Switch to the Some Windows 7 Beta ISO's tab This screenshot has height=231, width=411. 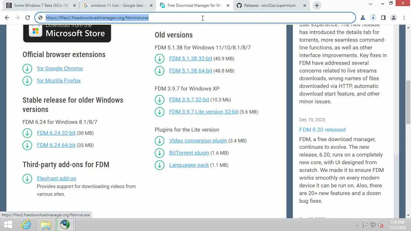click(x=41, y=5)
